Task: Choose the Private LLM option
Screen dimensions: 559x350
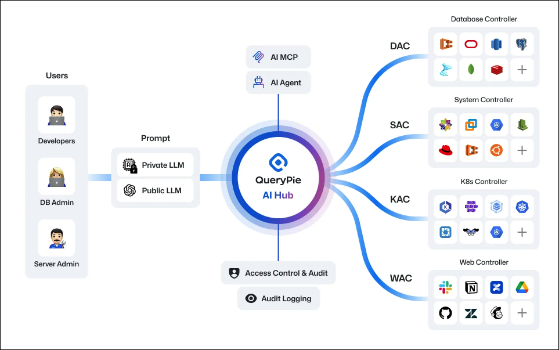Action: pos(155,165)
